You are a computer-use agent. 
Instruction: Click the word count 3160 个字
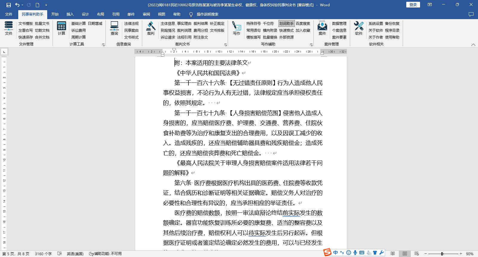pyautogui.click(x=43, y=254)
